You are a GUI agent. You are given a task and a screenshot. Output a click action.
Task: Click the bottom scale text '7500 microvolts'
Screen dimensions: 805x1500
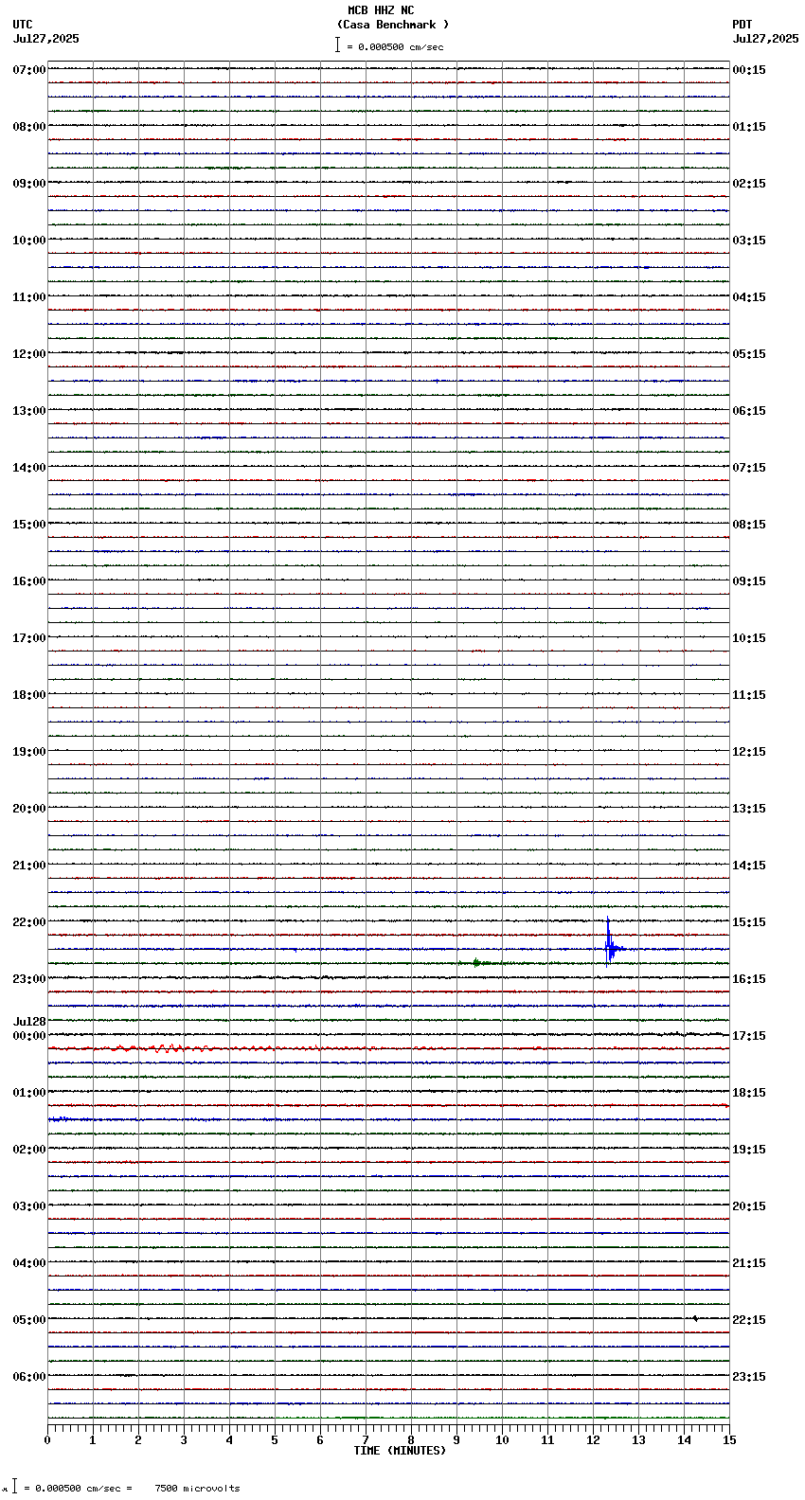point(197,1489)
